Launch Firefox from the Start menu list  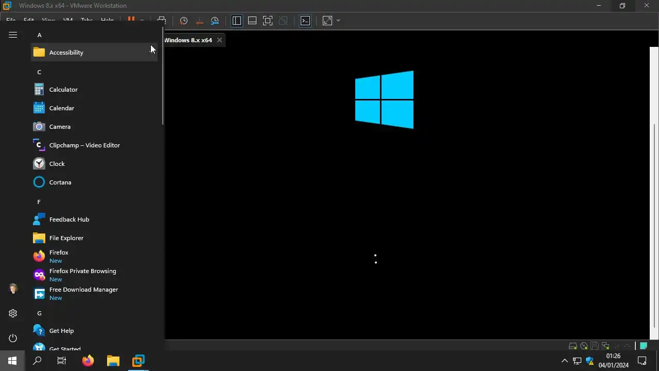tap(94, 257)
